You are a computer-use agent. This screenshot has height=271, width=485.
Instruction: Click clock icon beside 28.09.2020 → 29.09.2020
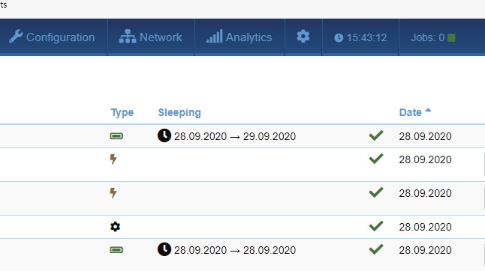164,135
